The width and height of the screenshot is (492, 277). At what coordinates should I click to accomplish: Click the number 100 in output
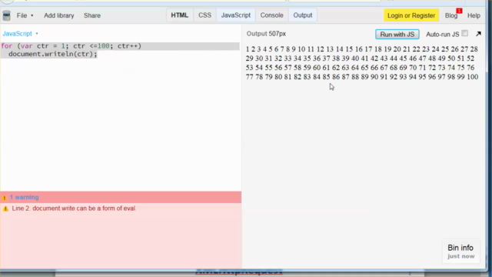tap(472, 77)
